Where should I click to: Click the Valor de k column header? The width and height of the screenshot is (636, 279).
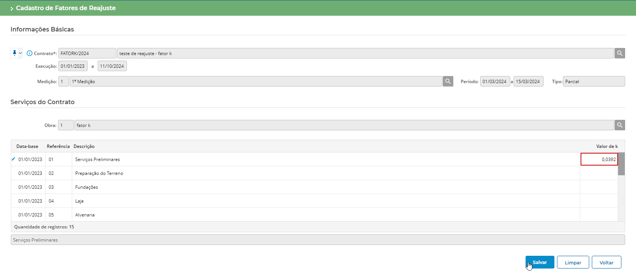607,146
